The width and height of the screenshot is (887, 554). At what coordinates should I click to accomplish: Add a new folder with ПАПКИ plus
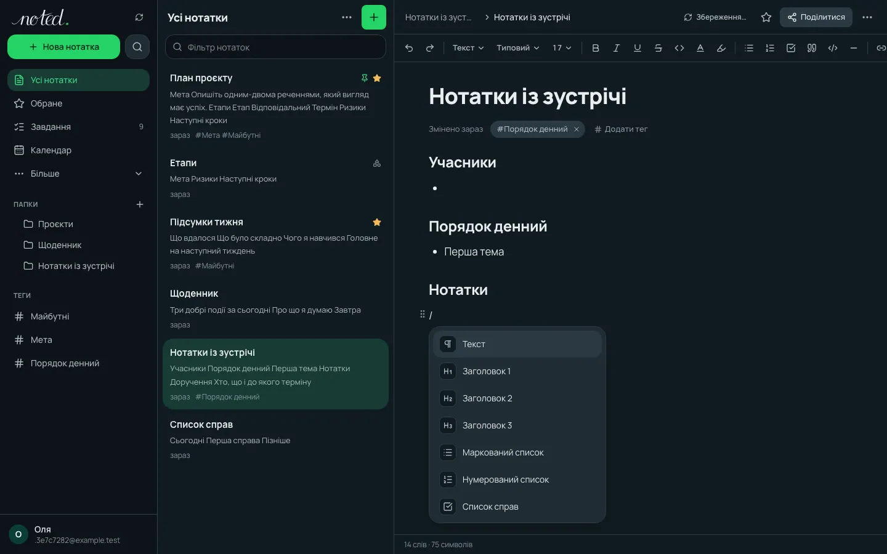pyautogui.click(x=140, y=204)
